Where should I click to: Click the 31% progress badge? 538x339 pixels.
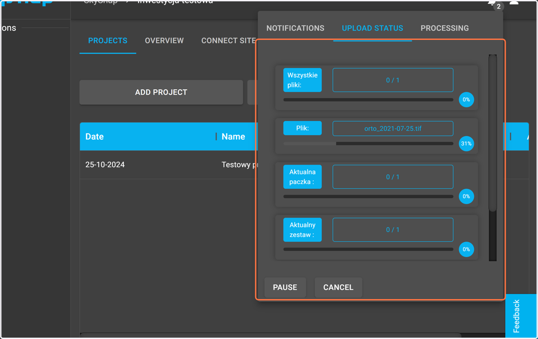pos(466,143)
